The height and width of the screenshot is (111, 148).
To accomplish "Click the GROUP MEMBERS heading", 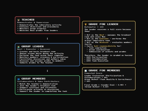I will [33, 79].
